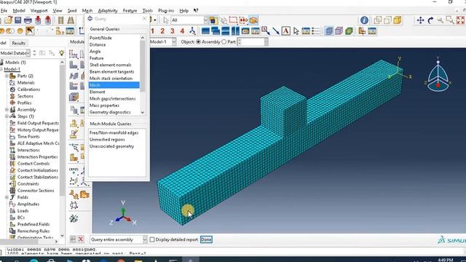This screenshot has height=262, width=466.
Task: Select the highlighted Mesh query
Action: tap(114, 85)
